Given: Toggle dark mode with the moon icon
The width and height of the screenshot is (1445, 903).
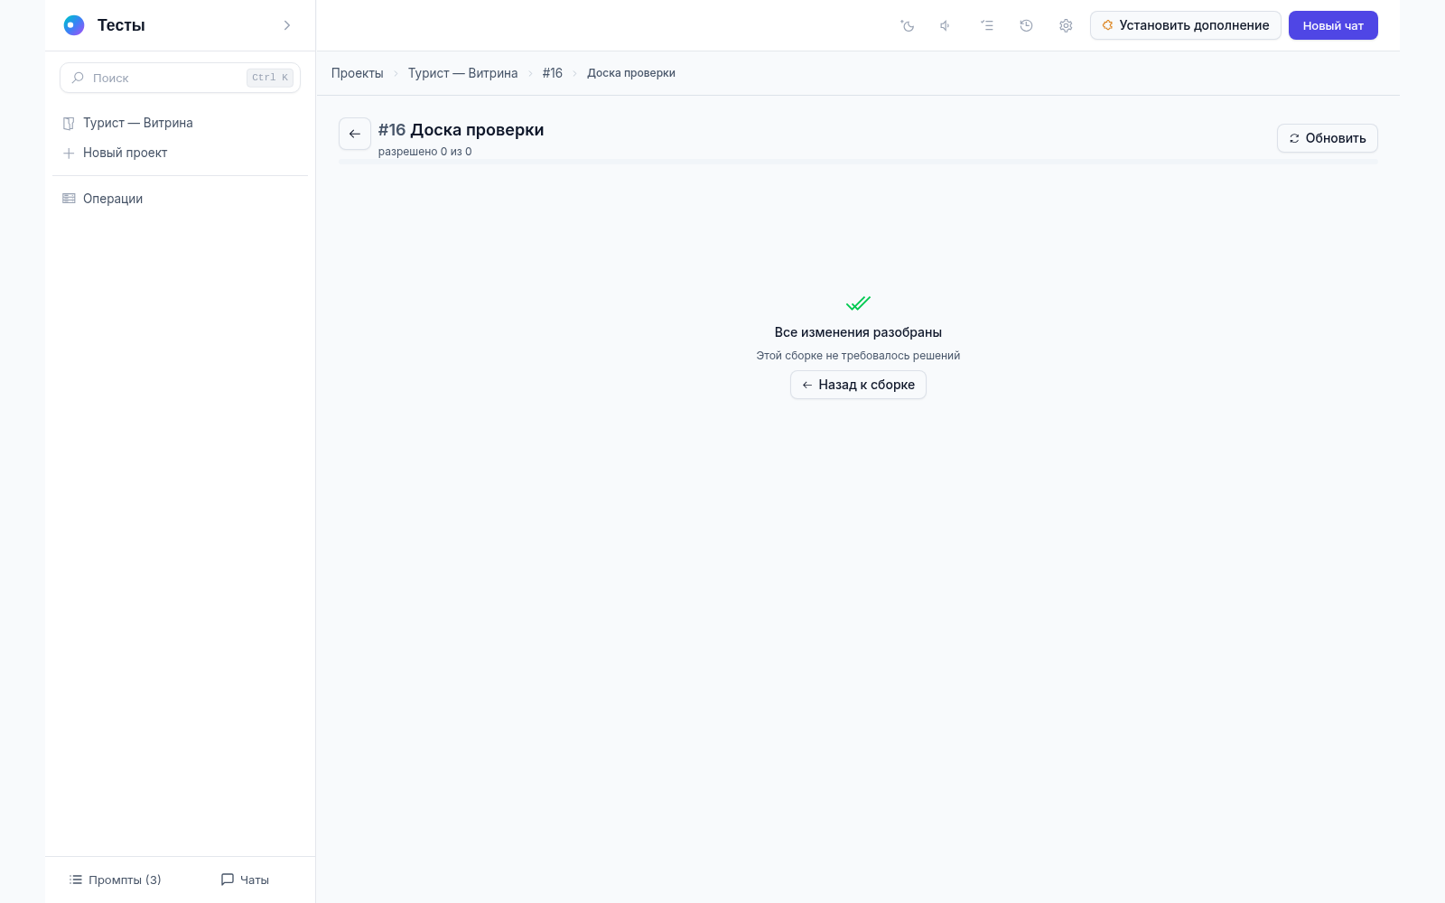Looking at the screenshot, I should click(x=908, y=25).
